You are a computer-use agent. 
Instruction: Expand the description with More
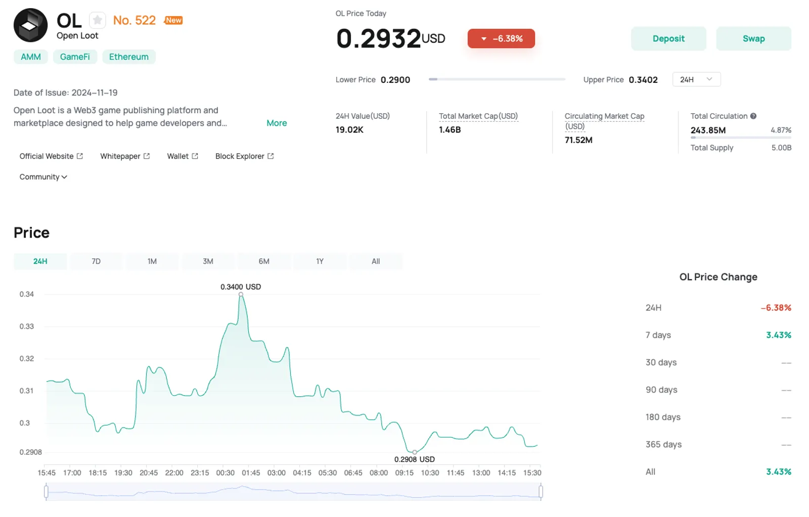click(x=277, y=123)
